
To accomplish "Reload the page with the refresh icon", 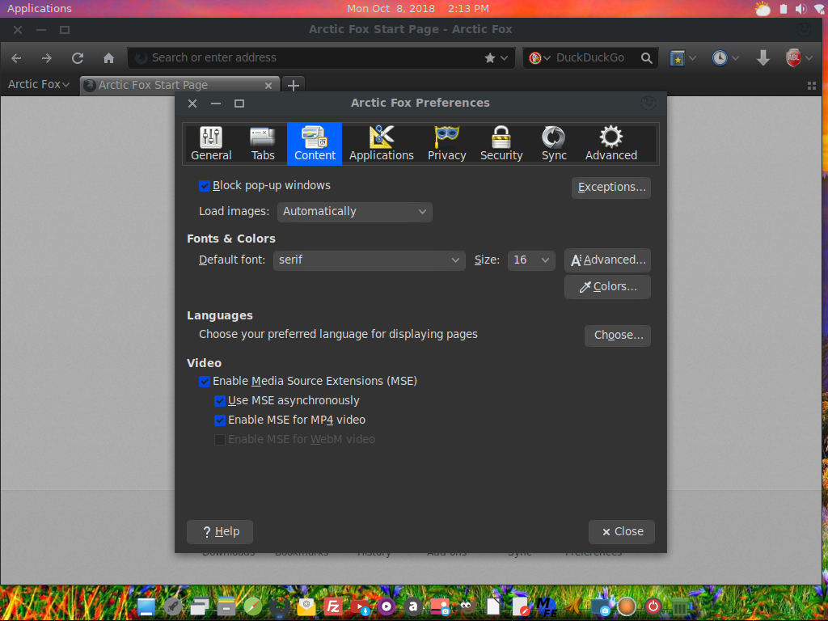I will pyautogui.click(x=78, y=58).
